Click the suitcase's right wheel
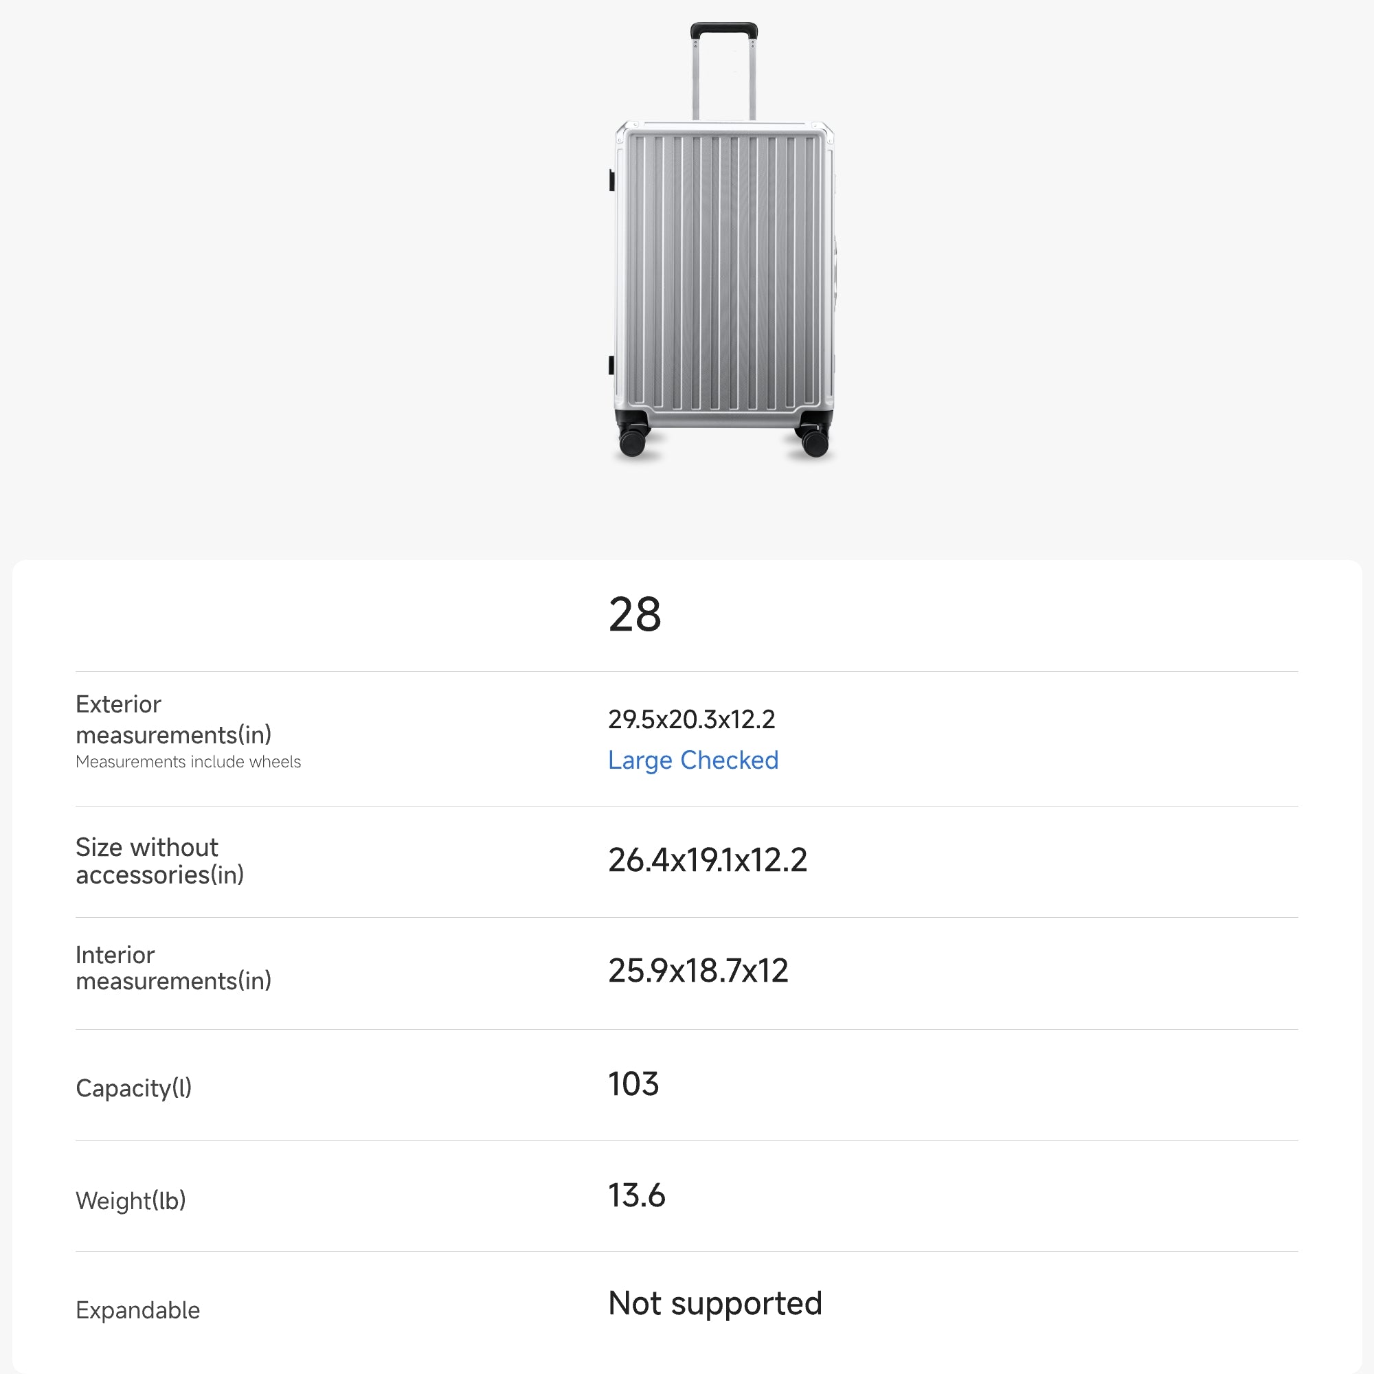This screenshot has width=1374, height=1374. (x=814, y=442)
